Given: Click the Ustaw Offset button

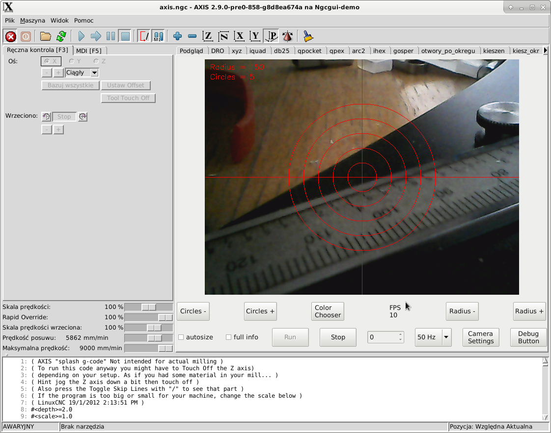Looking at the screenshot, I should click(x=125, y=85).
